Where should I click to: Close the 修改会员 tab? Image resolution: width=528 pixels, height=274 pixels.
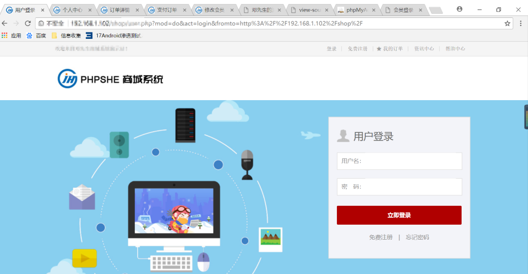click(x=232, y=10)
